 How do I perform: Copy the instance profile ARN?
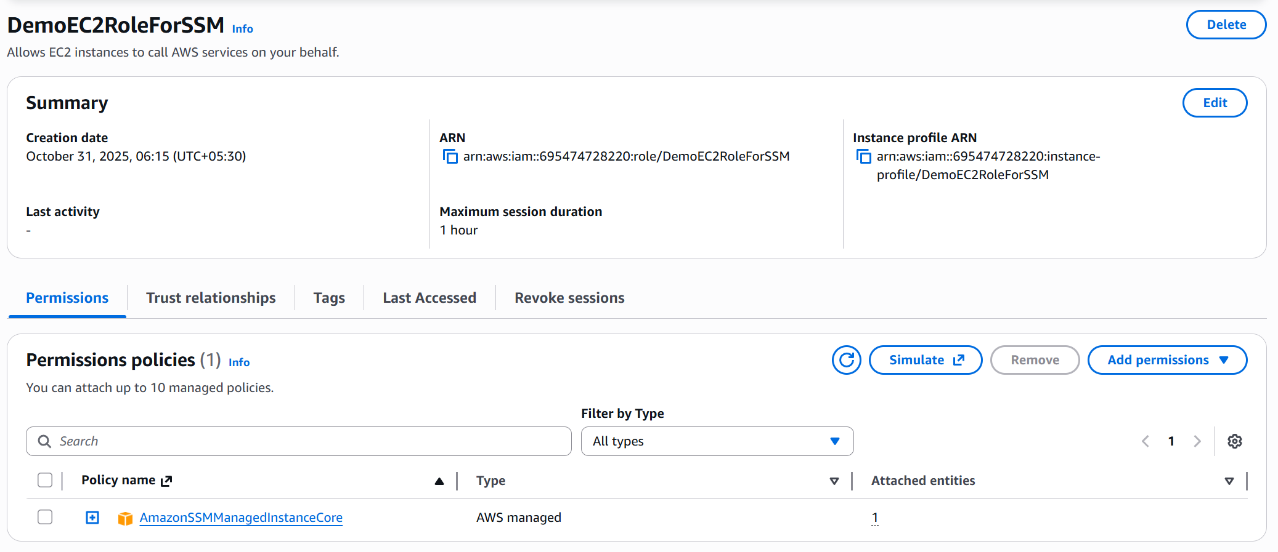pyautogui.click(x=864, y=157)
